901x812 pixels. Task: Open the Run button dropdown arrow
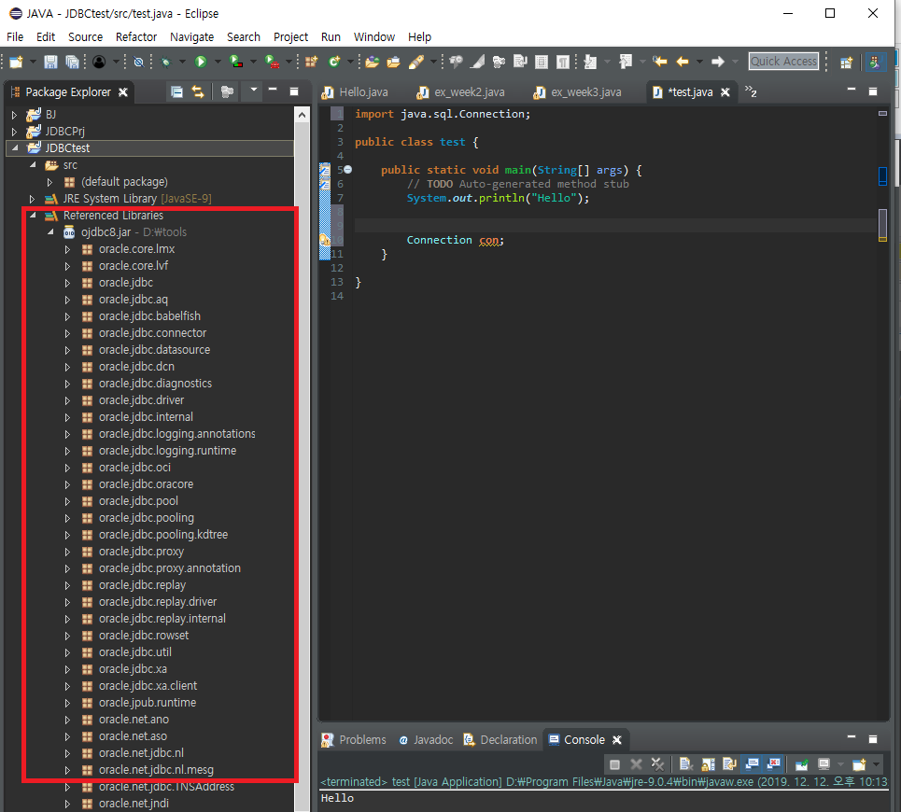tap(218, 62)
